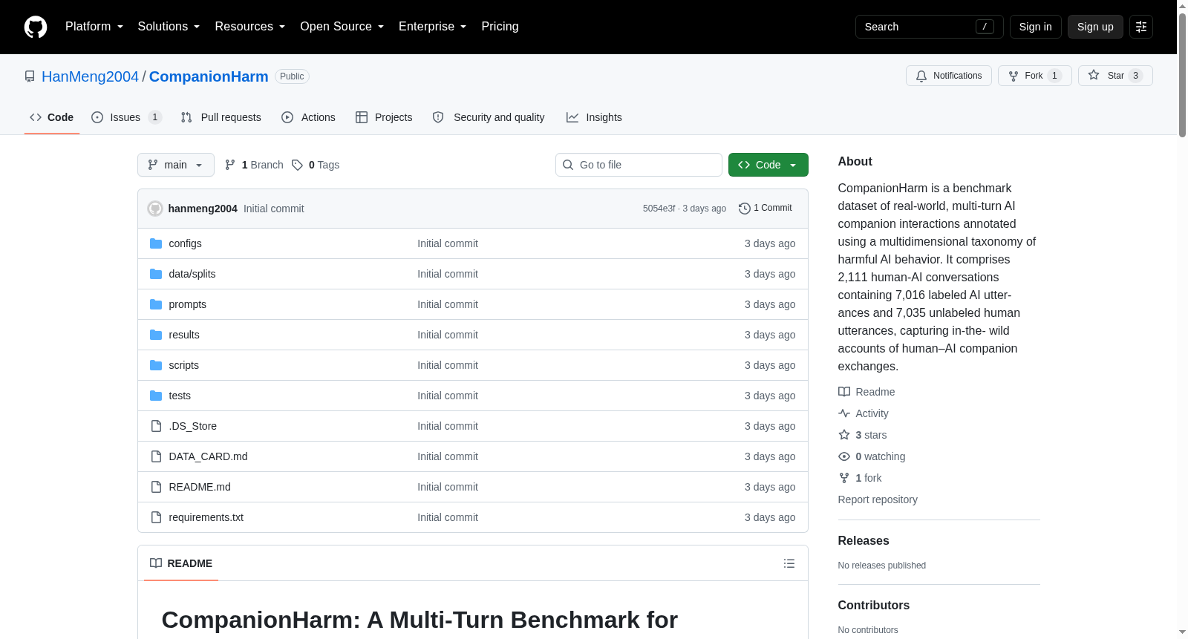The image size is (1188, 639).
Task: Click the eye icon beside watching
Action: coord(844,456)
